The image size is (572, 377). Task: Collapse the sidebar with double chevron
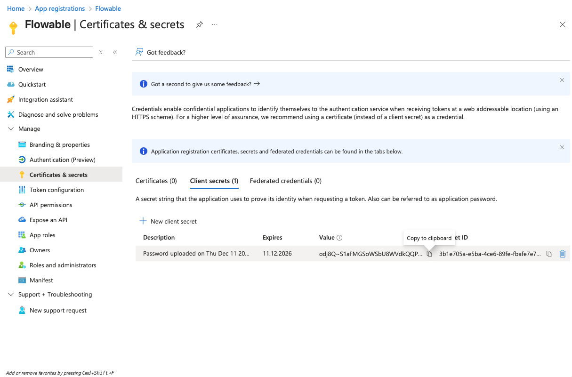pyautogui.click(x=115, y=52)
